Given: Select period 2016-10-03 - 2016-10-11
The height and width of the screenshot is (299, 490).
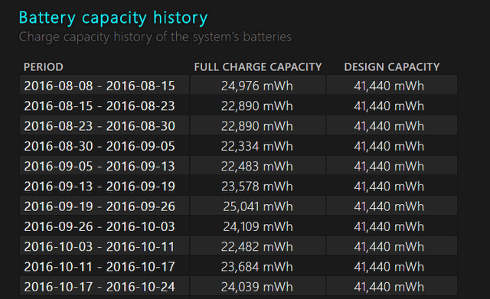Looking at the screenshot, I should [100, 246].
